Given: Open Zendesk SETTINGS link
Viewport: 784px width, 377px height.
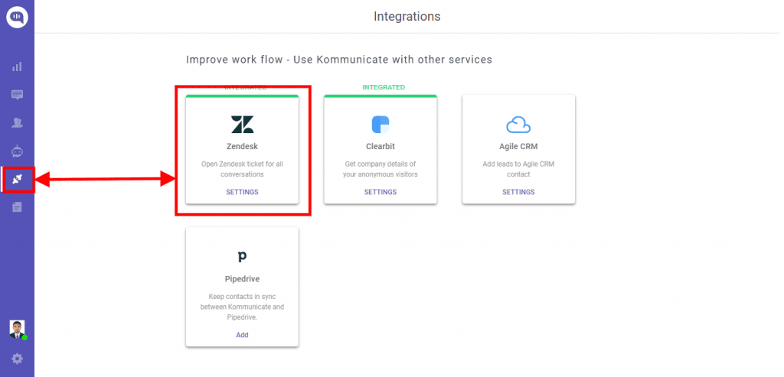Looking at the screenshot, I should pyautogui.click(x=242, y=192).
